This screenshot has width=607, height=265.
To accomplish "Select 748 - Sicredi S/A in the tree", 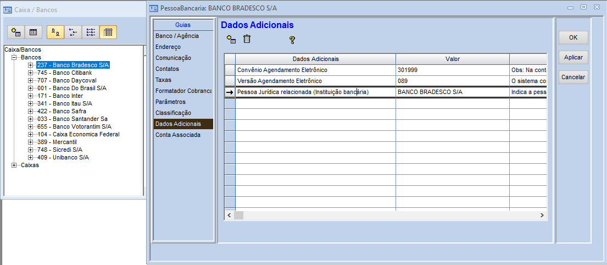I will [x=60, y=150].
